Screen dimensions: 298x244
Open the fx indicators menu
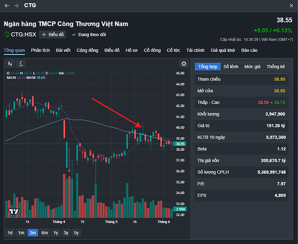21,64
